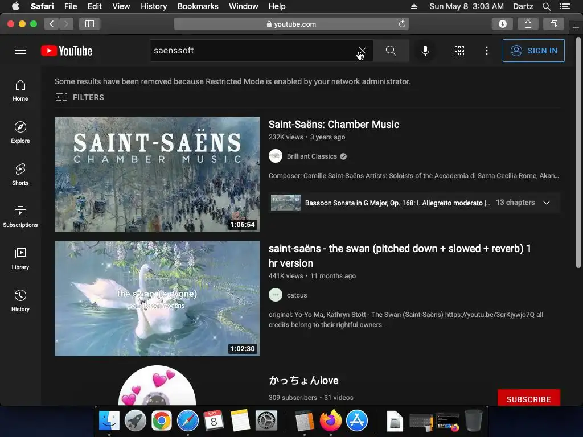
Task: Go forward with Safari's forward arrow
Action: click(66, 24)
